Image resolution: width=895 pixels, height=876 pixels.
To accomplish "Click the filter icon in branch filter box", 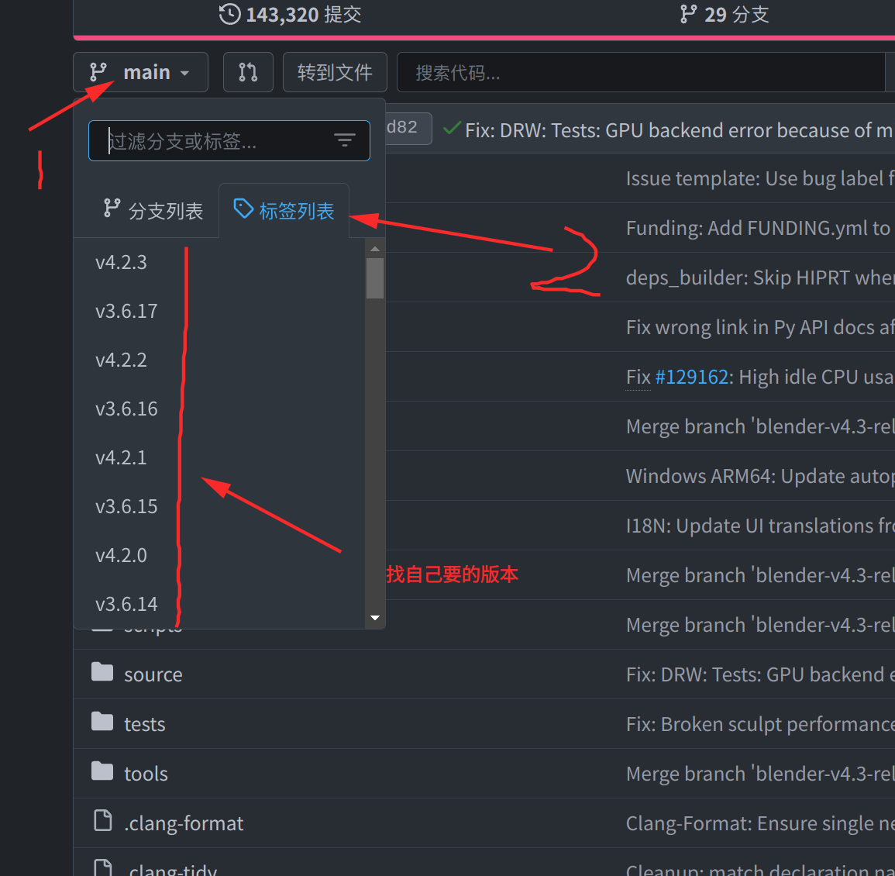I will (344, 140).
